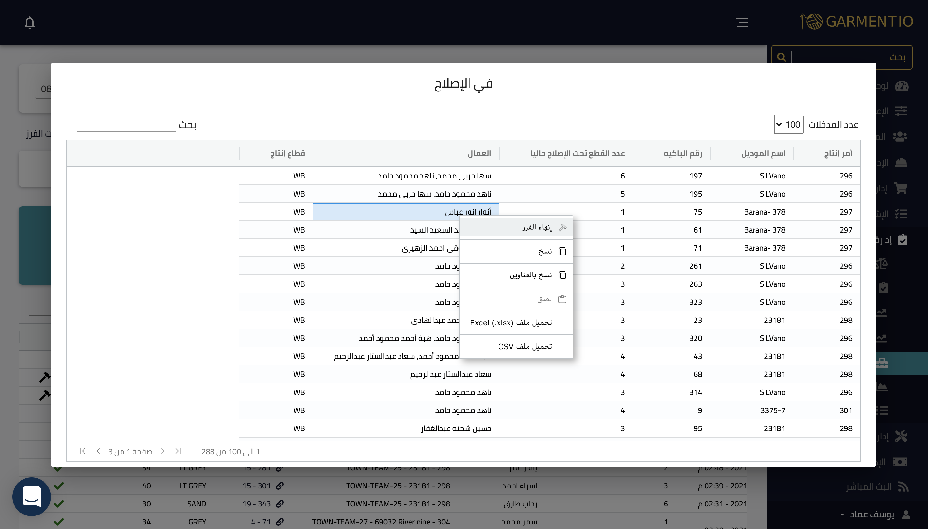Select the Barana- 378 cell in bundle 75 row

click(x=752, y=212)
